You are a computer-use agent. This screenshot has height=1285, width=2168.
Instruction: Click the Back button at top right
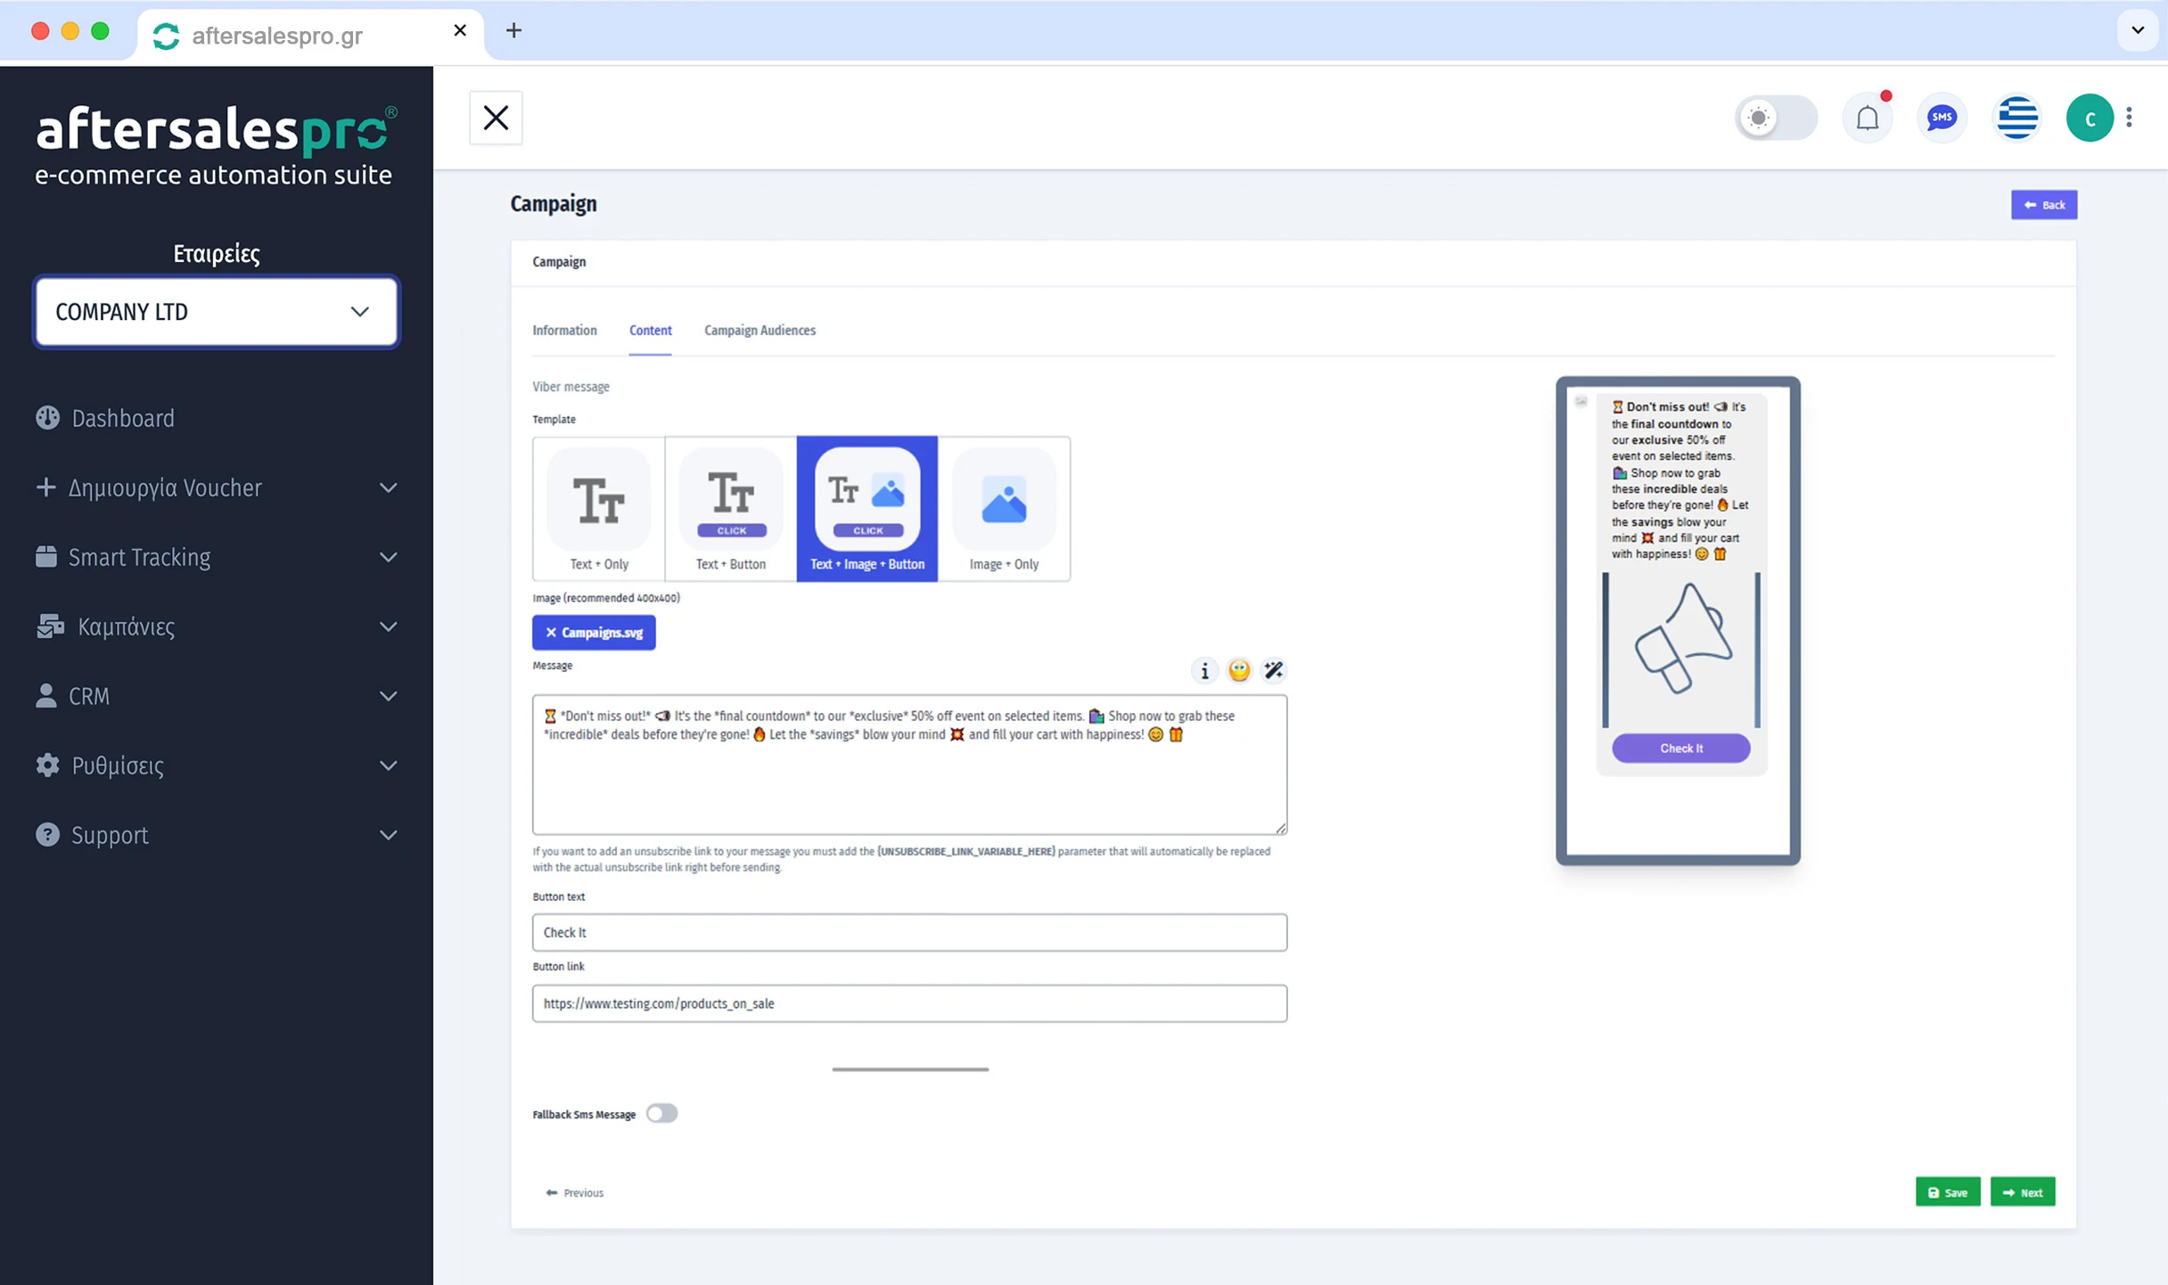point(2043,204)
